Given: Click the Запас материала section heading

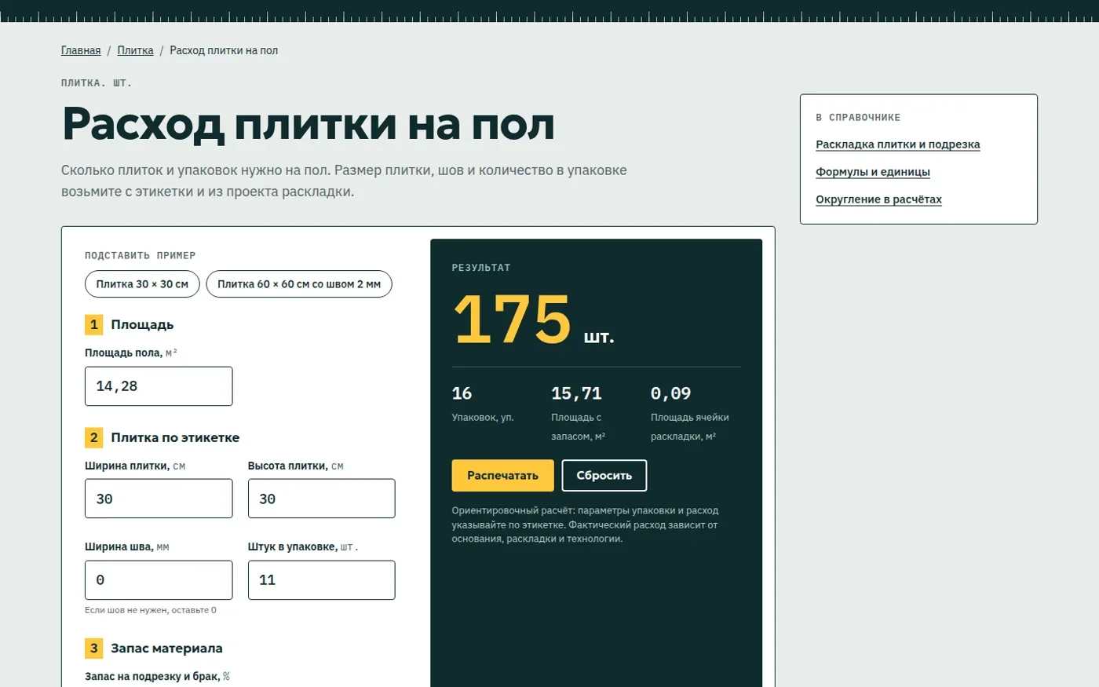Looking at the screenshot, I should (x=166, y=649).
